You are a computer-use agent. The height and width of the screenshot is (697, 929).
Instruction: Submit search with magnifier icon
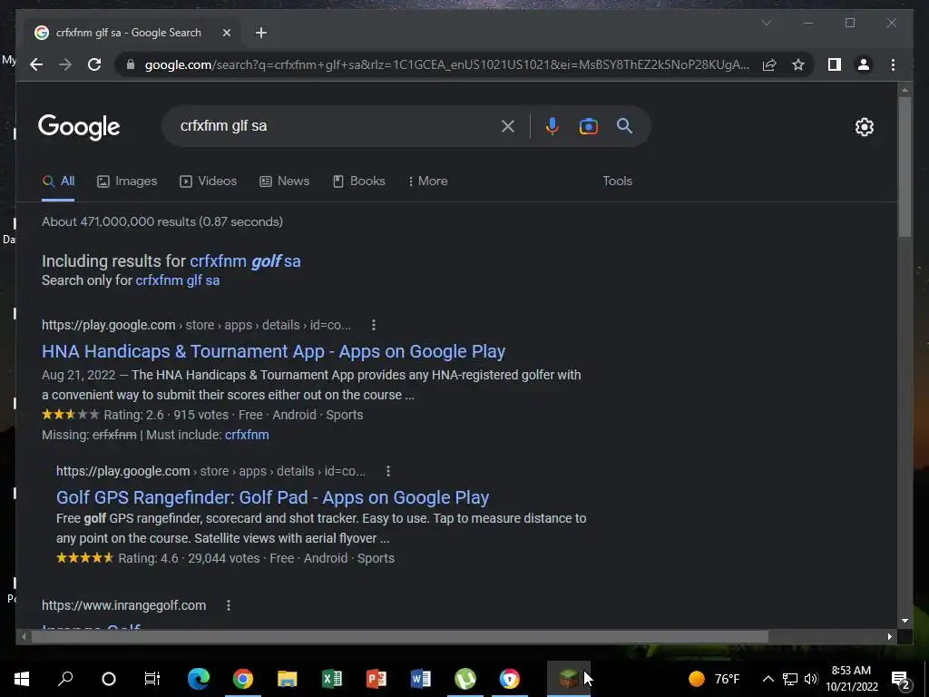(x=624, y=125)
